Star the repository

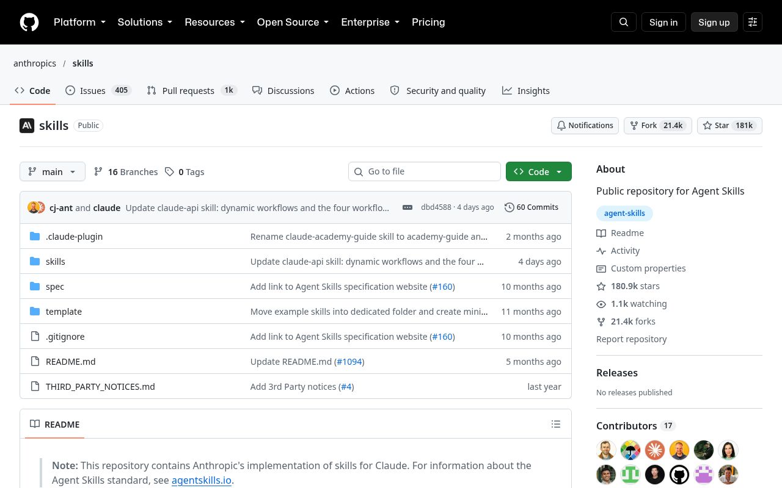(729, 126)
